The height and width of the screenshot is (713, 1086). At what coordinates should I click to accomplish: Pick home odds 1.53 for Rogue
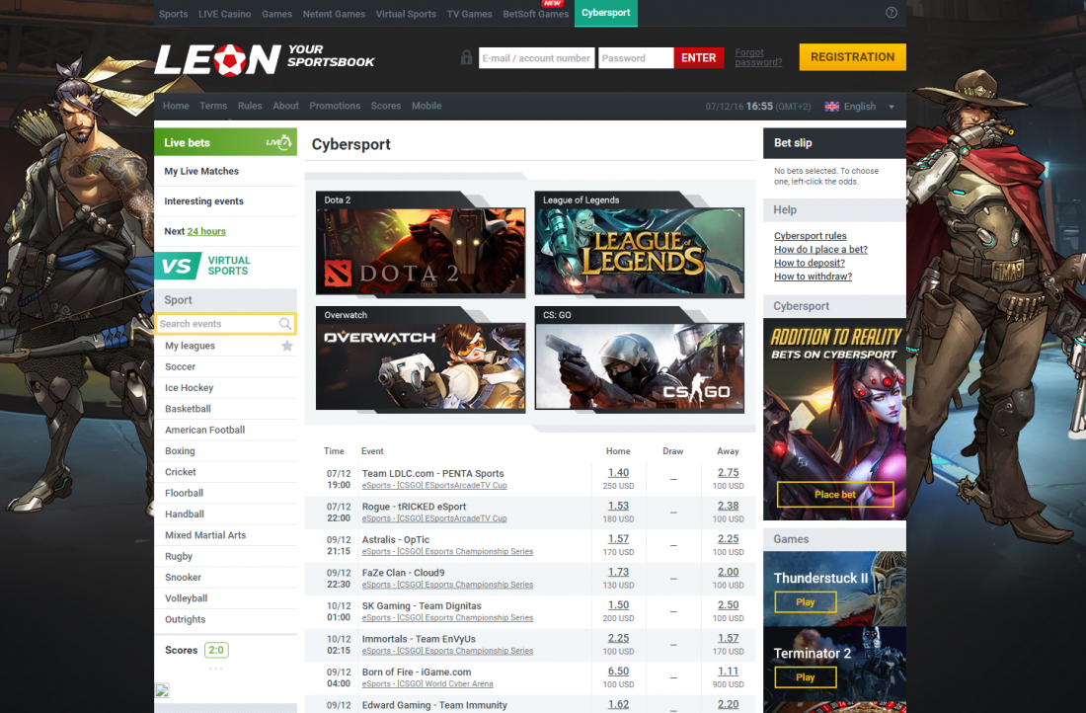[618, 506]
